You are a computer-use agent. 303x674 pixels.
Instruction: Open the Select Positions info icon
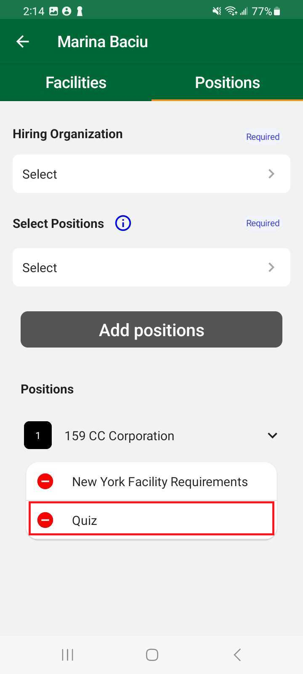point(123,223)
